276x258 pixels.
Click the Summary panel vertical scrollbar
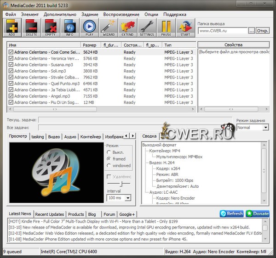[x=264, y=173]
